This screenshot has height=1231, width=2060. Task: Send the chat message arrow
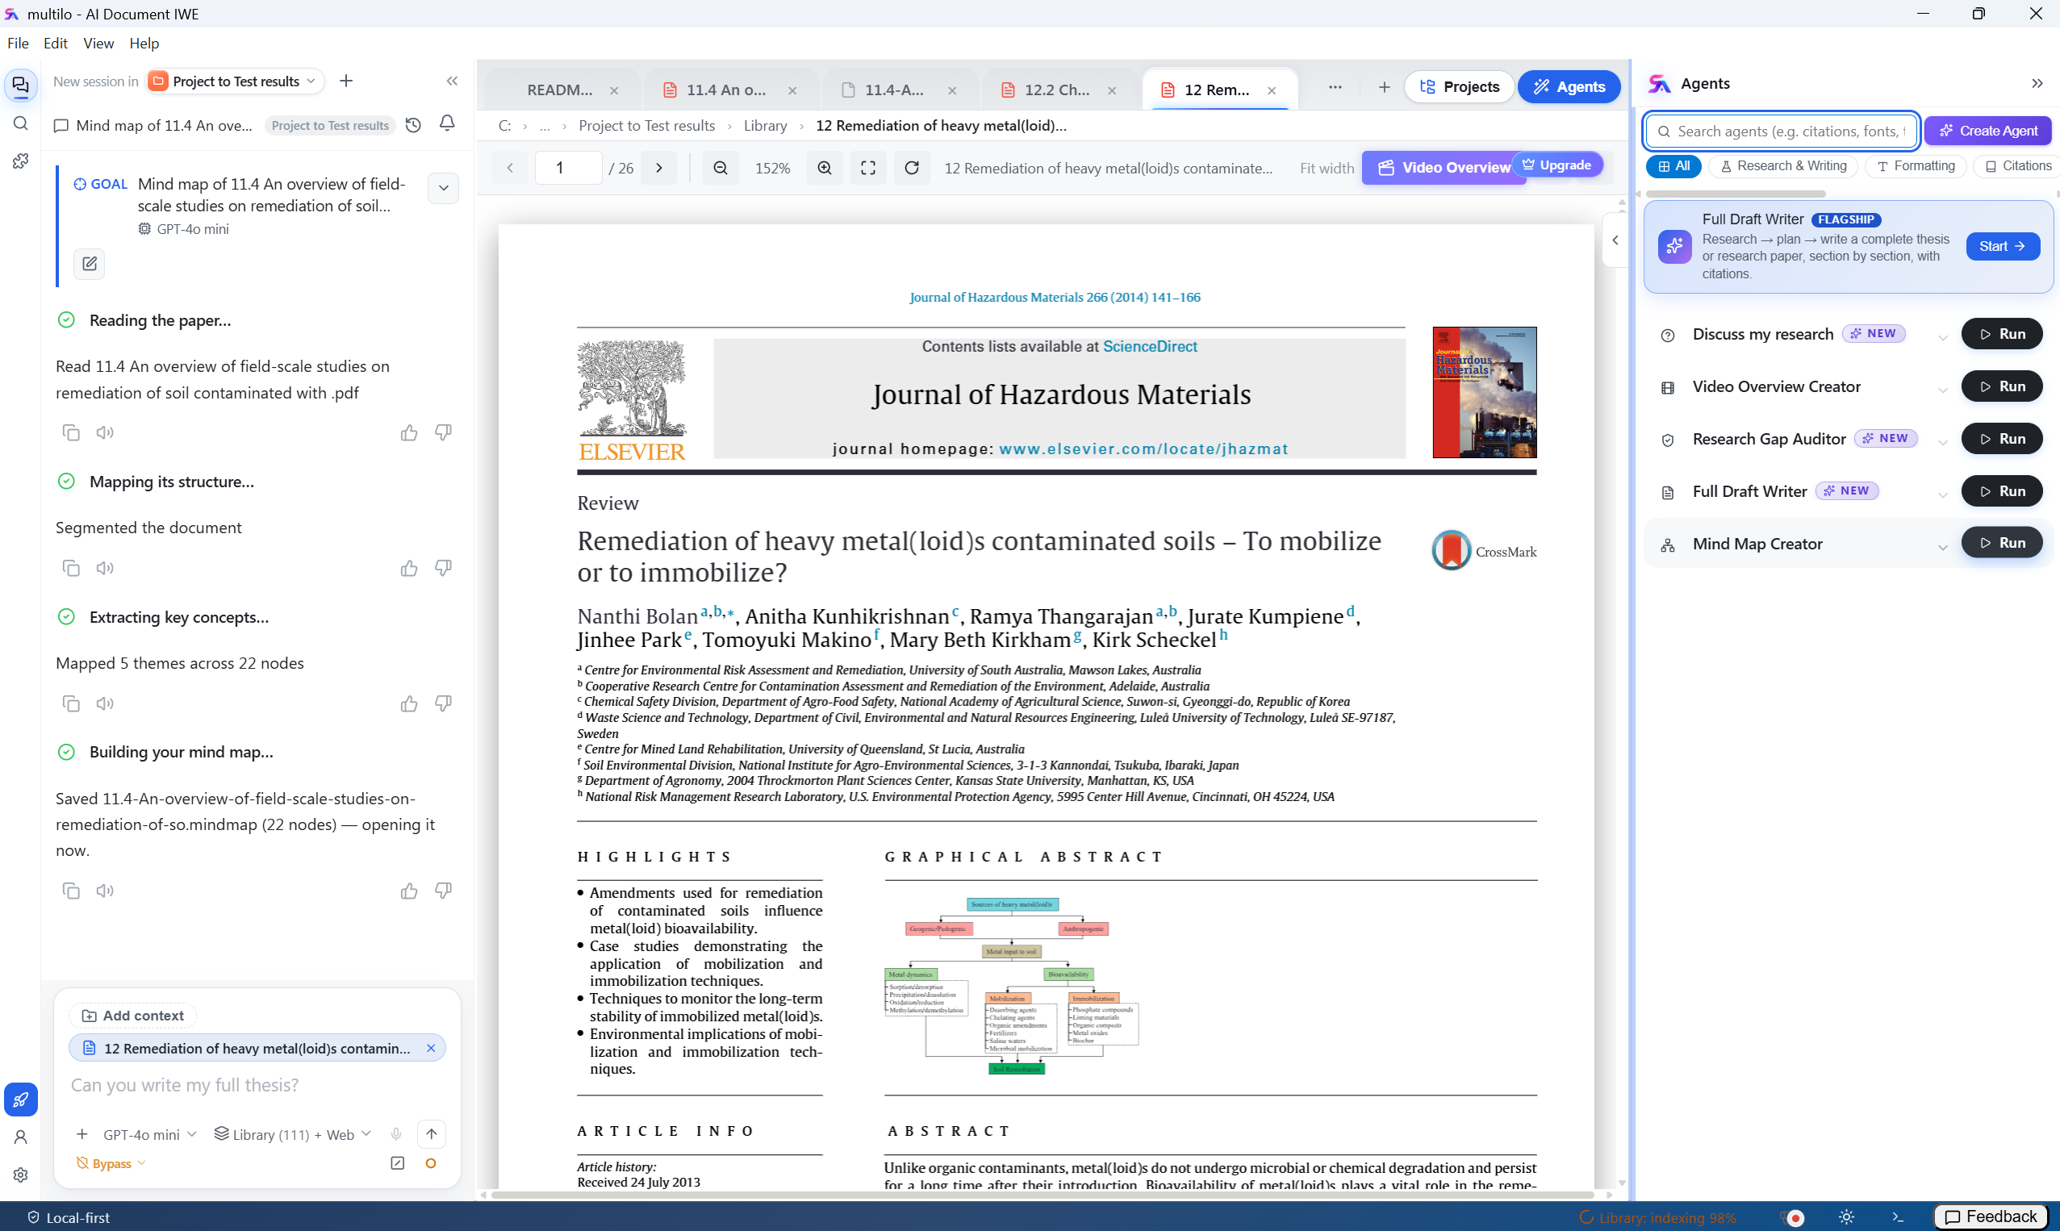point(432,1135)
